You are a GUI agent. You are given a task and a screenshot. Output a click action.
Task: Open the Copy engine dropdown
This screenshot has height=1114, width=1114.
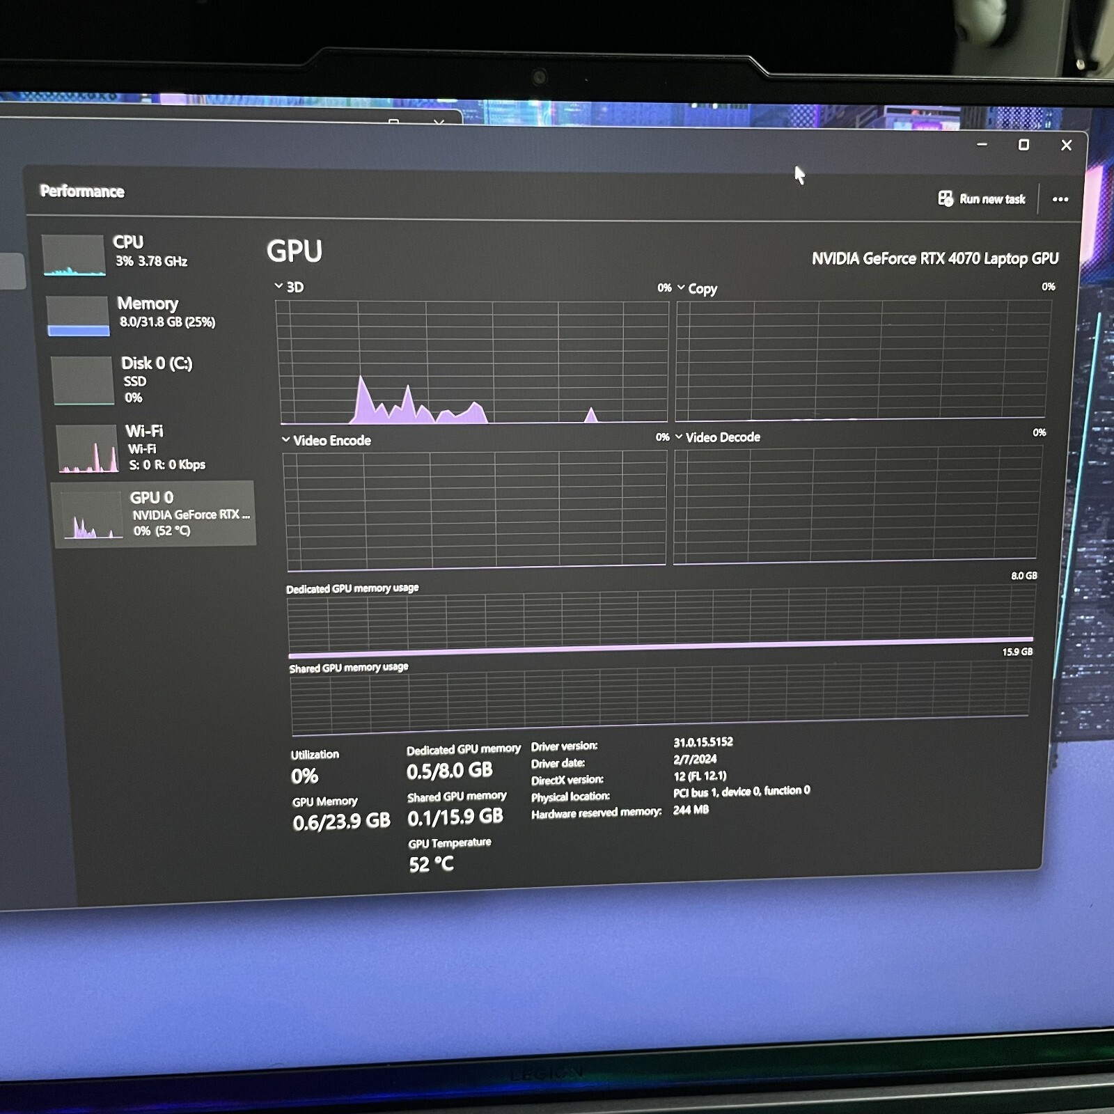pyautogui.click(x=681, y=288)
